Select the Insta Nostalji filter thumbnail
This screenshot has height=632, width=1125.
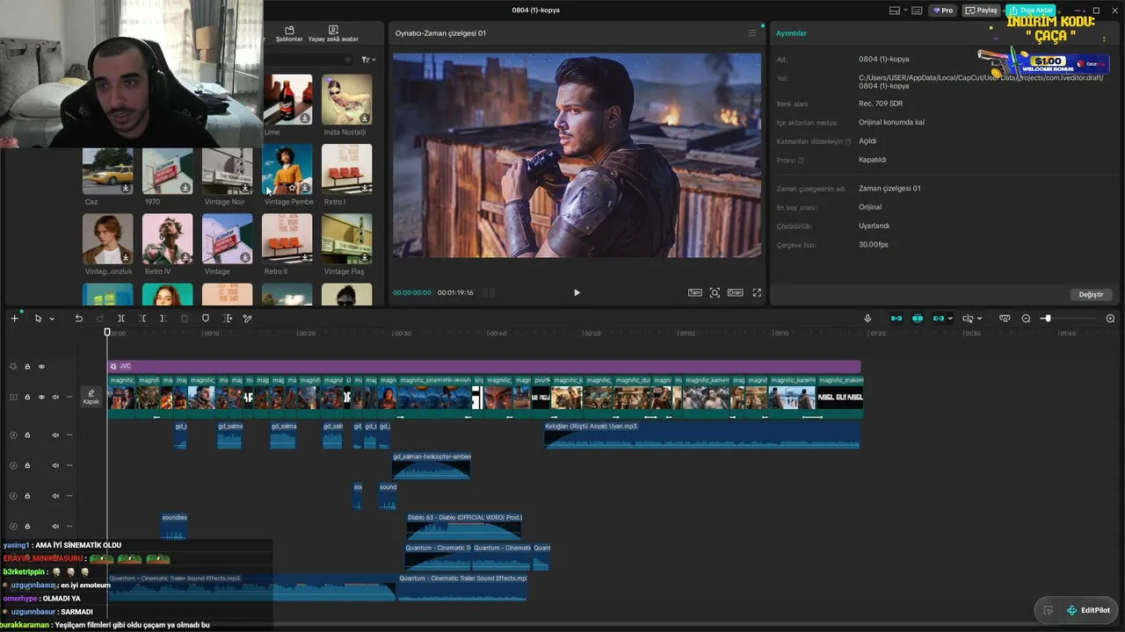[x=346, y=99]
